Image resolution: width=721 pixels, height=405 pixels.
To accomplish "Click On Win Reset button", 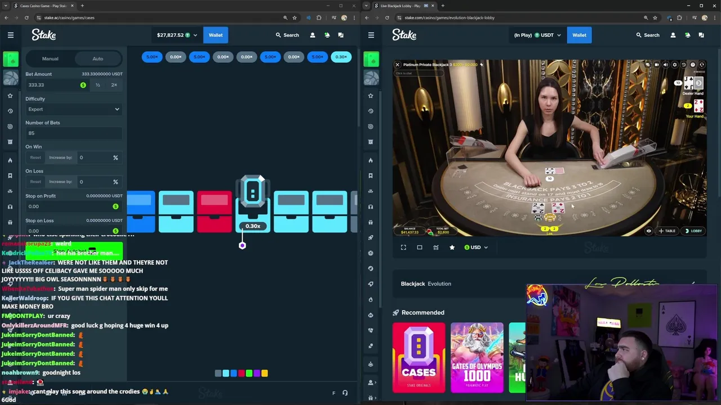I will coord(35,157).
